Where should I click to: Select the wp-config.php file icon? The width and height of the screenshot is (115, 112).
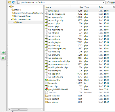47,58
